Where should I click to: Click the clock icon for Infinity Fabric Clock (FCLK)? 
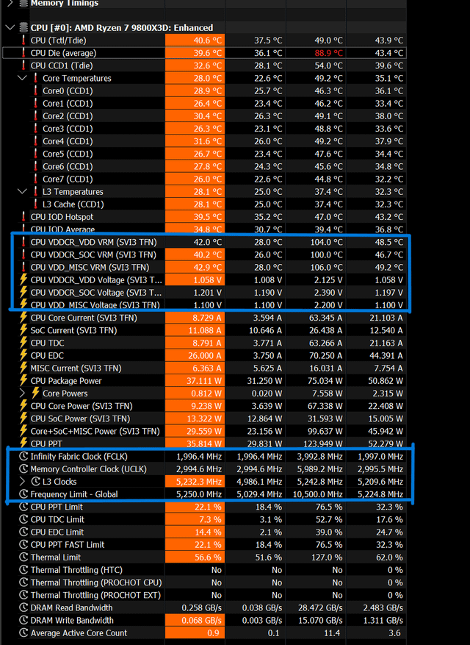click(23, 457)
